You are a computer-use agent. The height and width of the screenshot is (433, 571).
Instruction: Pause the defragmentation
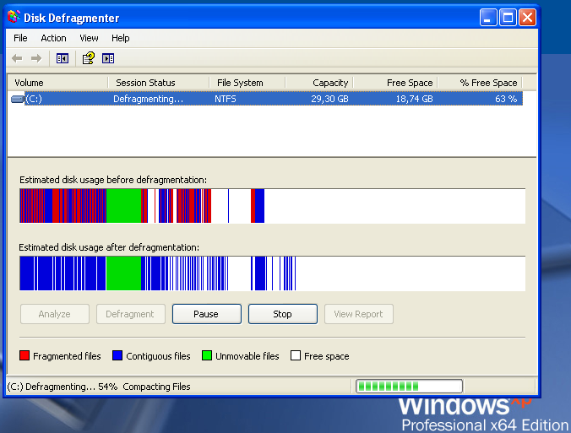point(206,314)
